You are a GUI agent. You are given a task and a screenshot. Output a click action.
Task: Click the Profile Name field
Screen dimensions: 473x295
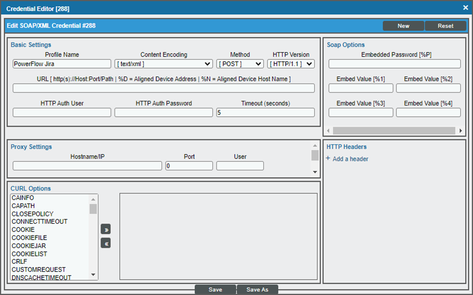(x=62, y=64)
